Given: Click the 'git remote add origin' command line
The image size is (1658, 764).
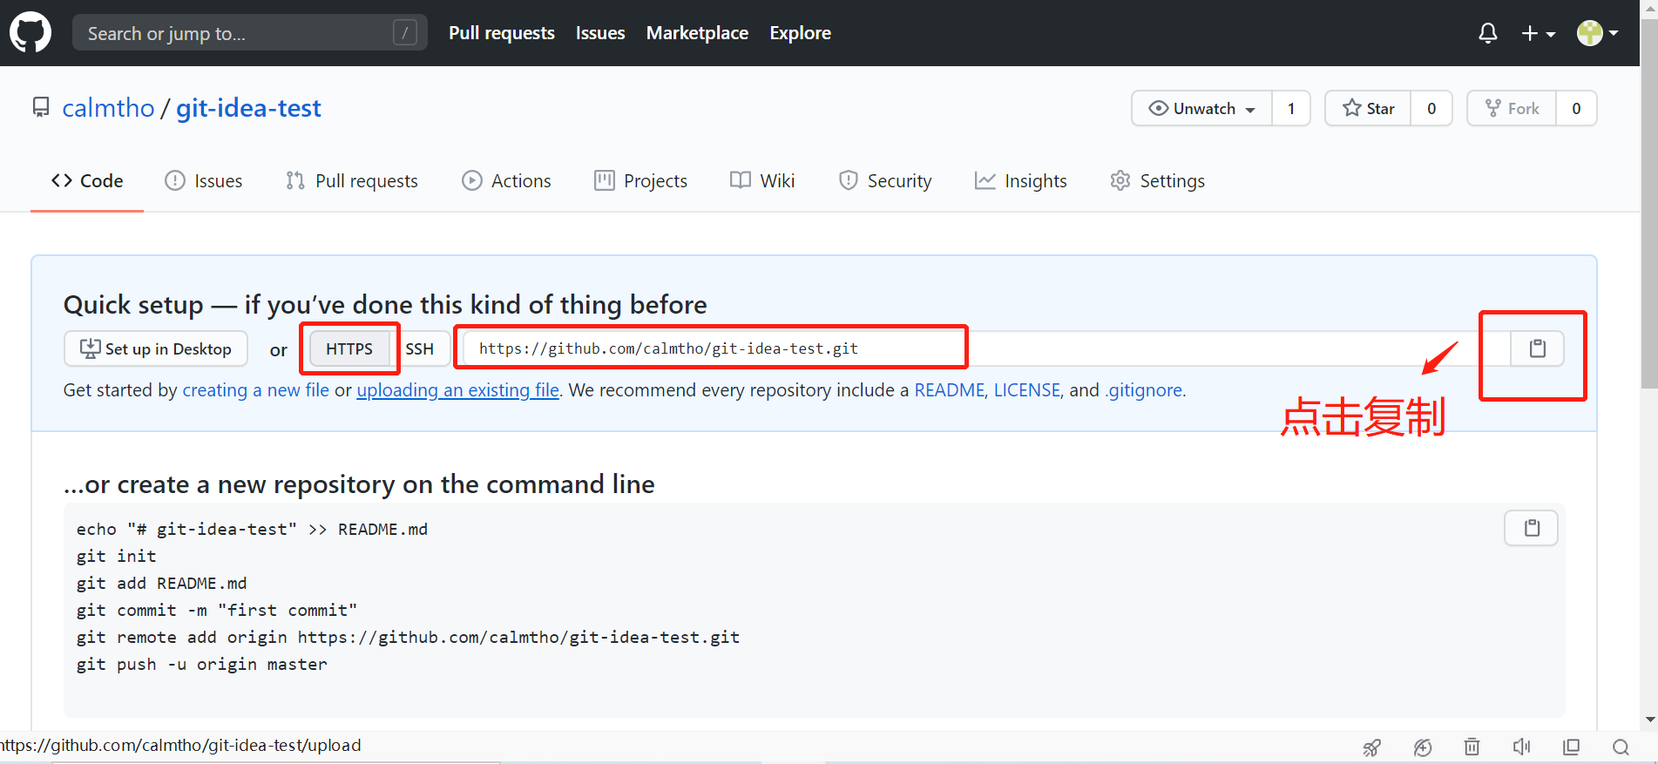Looking at the screenshot, I should (408, 637).
